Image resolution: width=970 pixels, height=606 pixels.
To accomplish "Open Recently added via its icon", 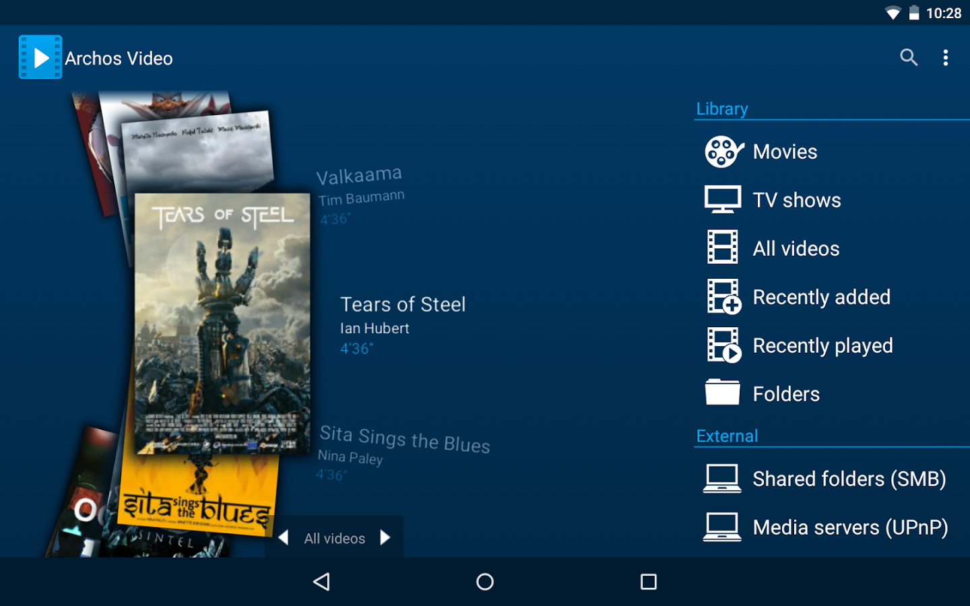I will coord(721,296).
